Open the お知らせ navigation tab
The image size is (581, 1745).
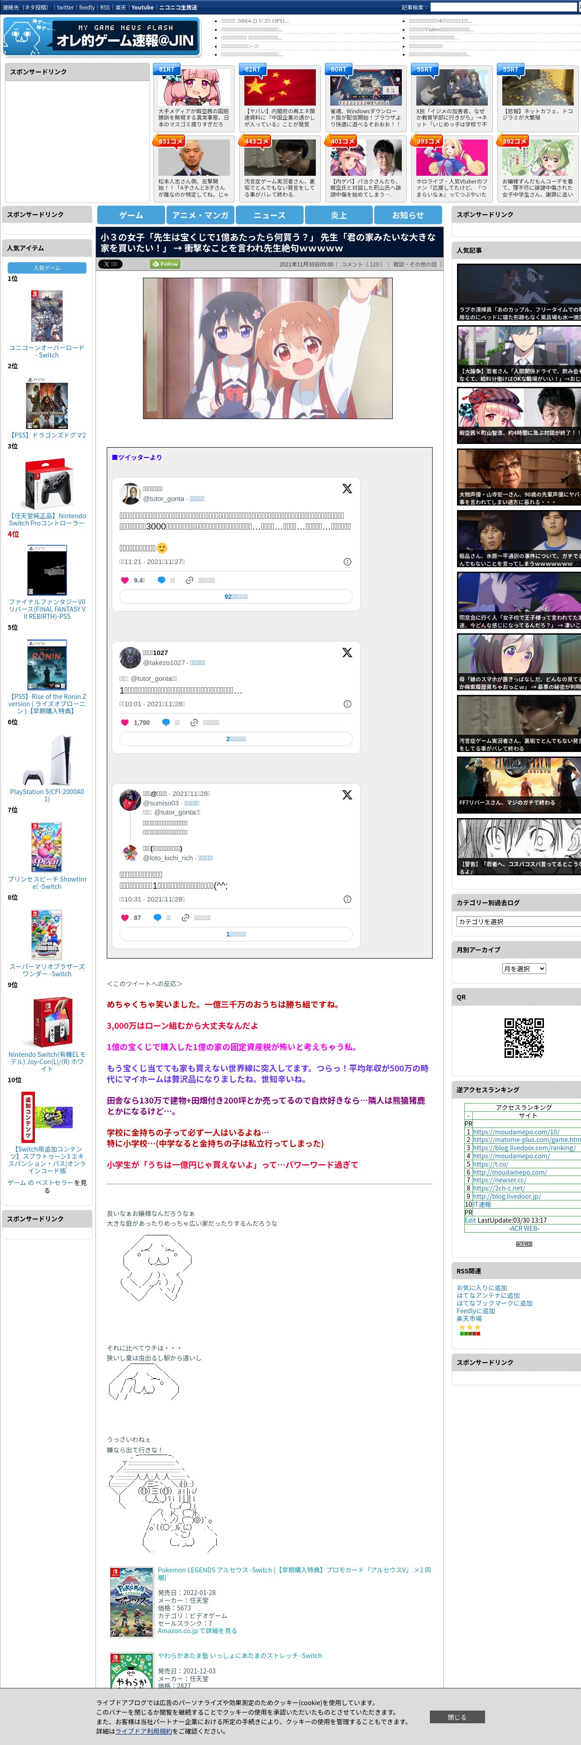click(408, 215)
